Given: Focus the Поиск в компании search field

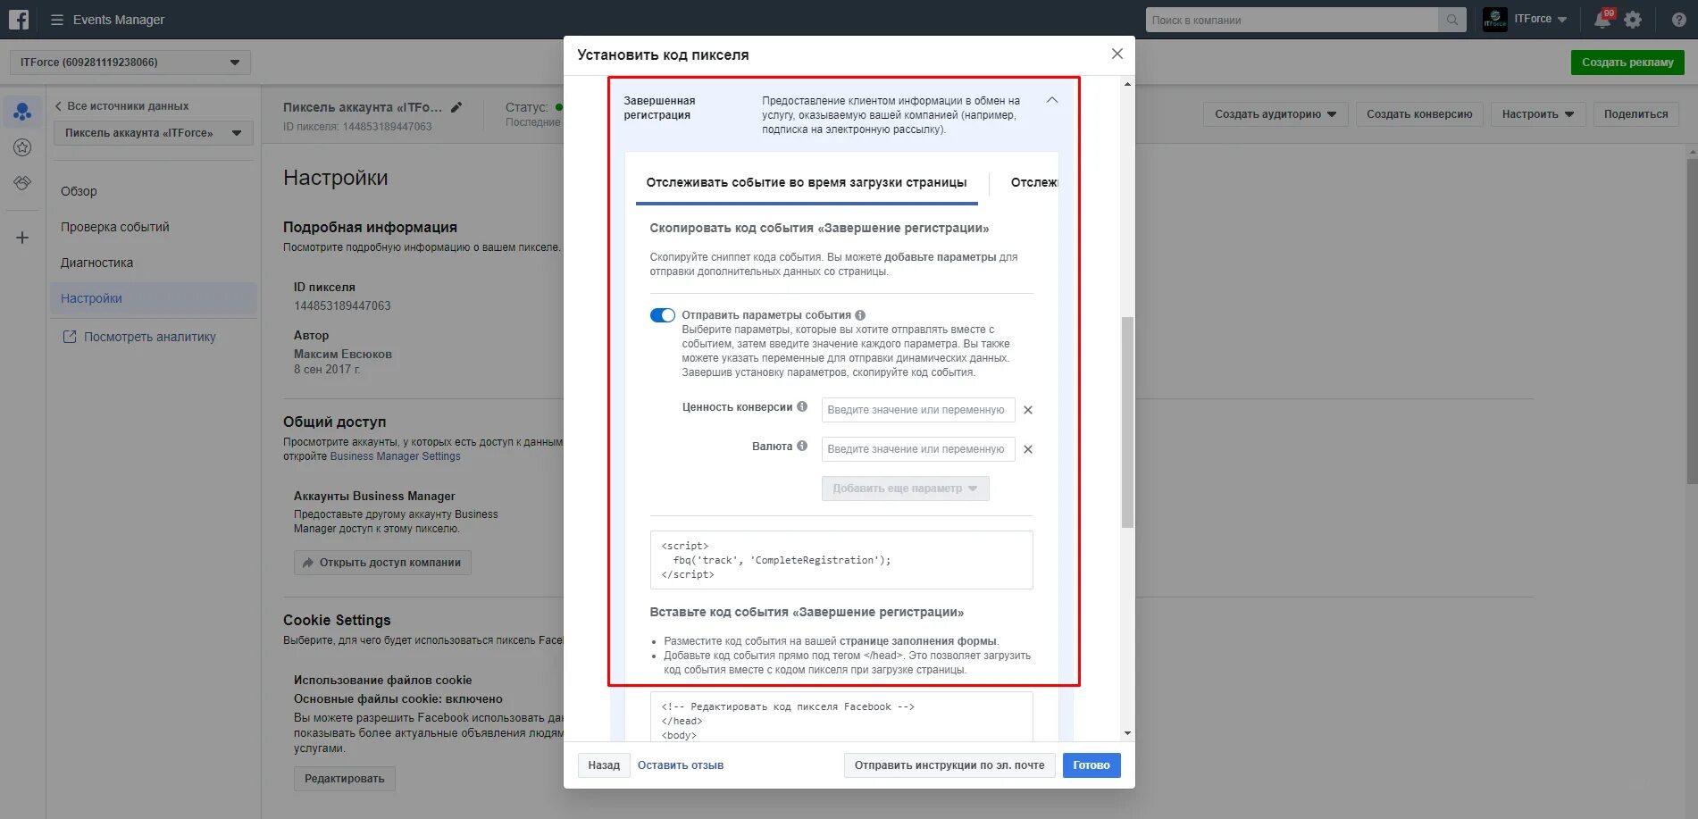Looking at the screenshot, I should (1292, 20).
